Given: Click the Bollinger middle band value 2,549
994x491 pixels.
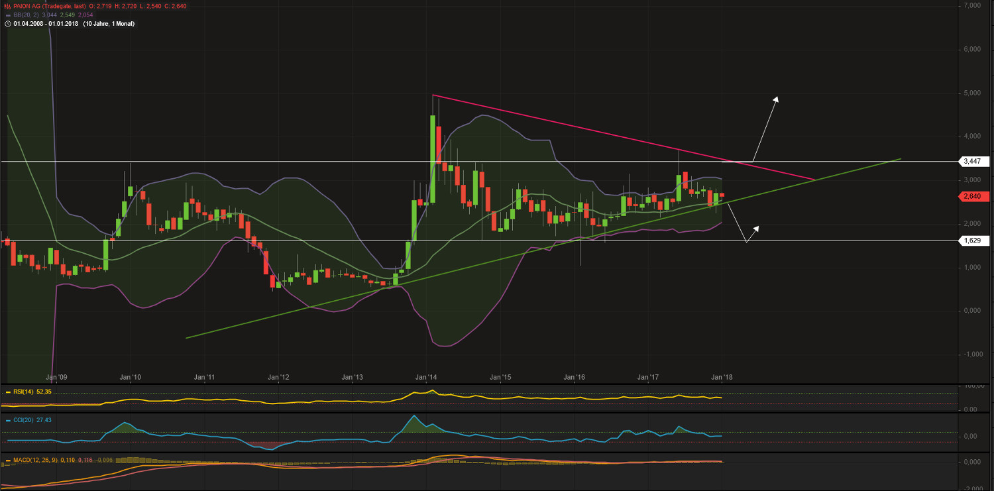Looking at the screenshot, I should point(69,15).
